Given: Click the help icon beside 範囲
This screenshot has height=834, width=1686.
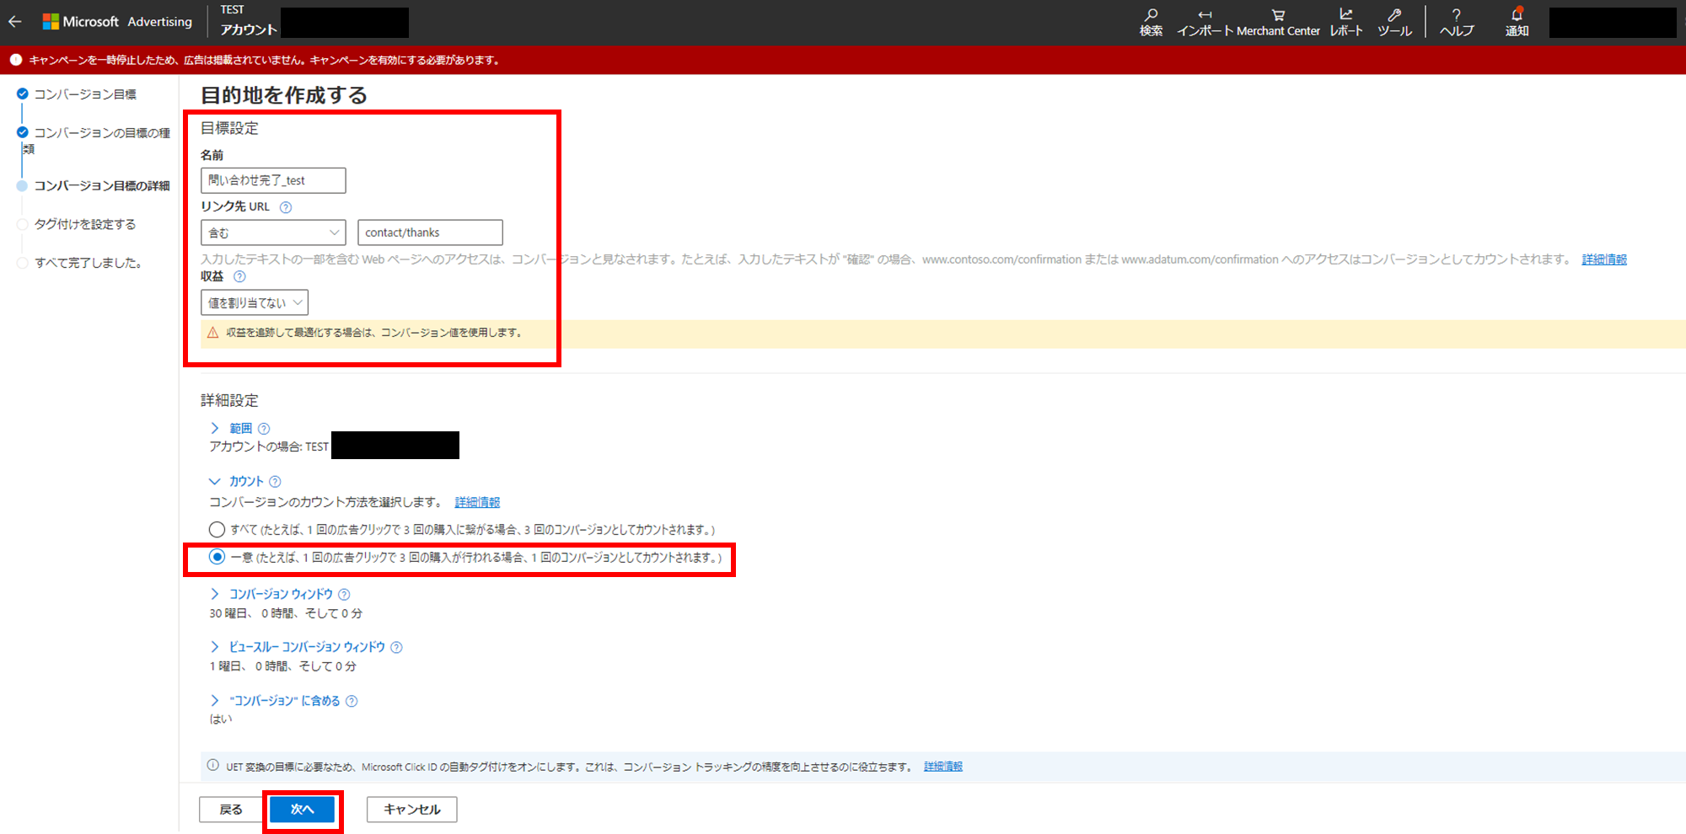Looking at the screenshot, I should (x=264, y=429).
